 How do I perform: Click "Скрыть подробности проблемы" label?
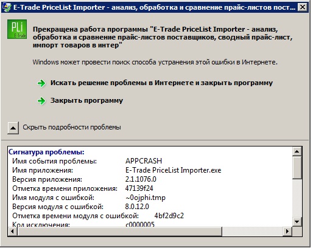72,127
